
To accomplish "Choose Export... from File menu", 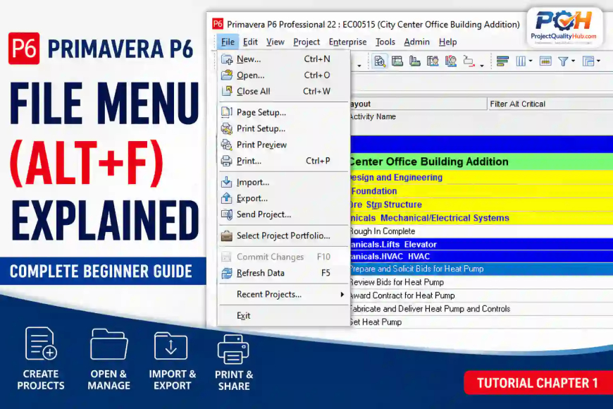I will point(283,198).
